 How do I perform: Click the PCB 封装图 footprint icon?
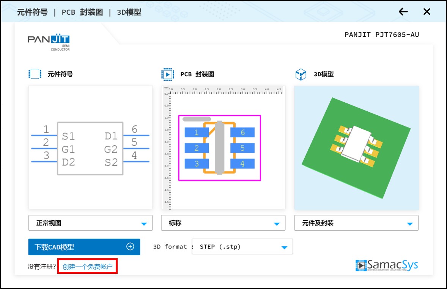167,74
